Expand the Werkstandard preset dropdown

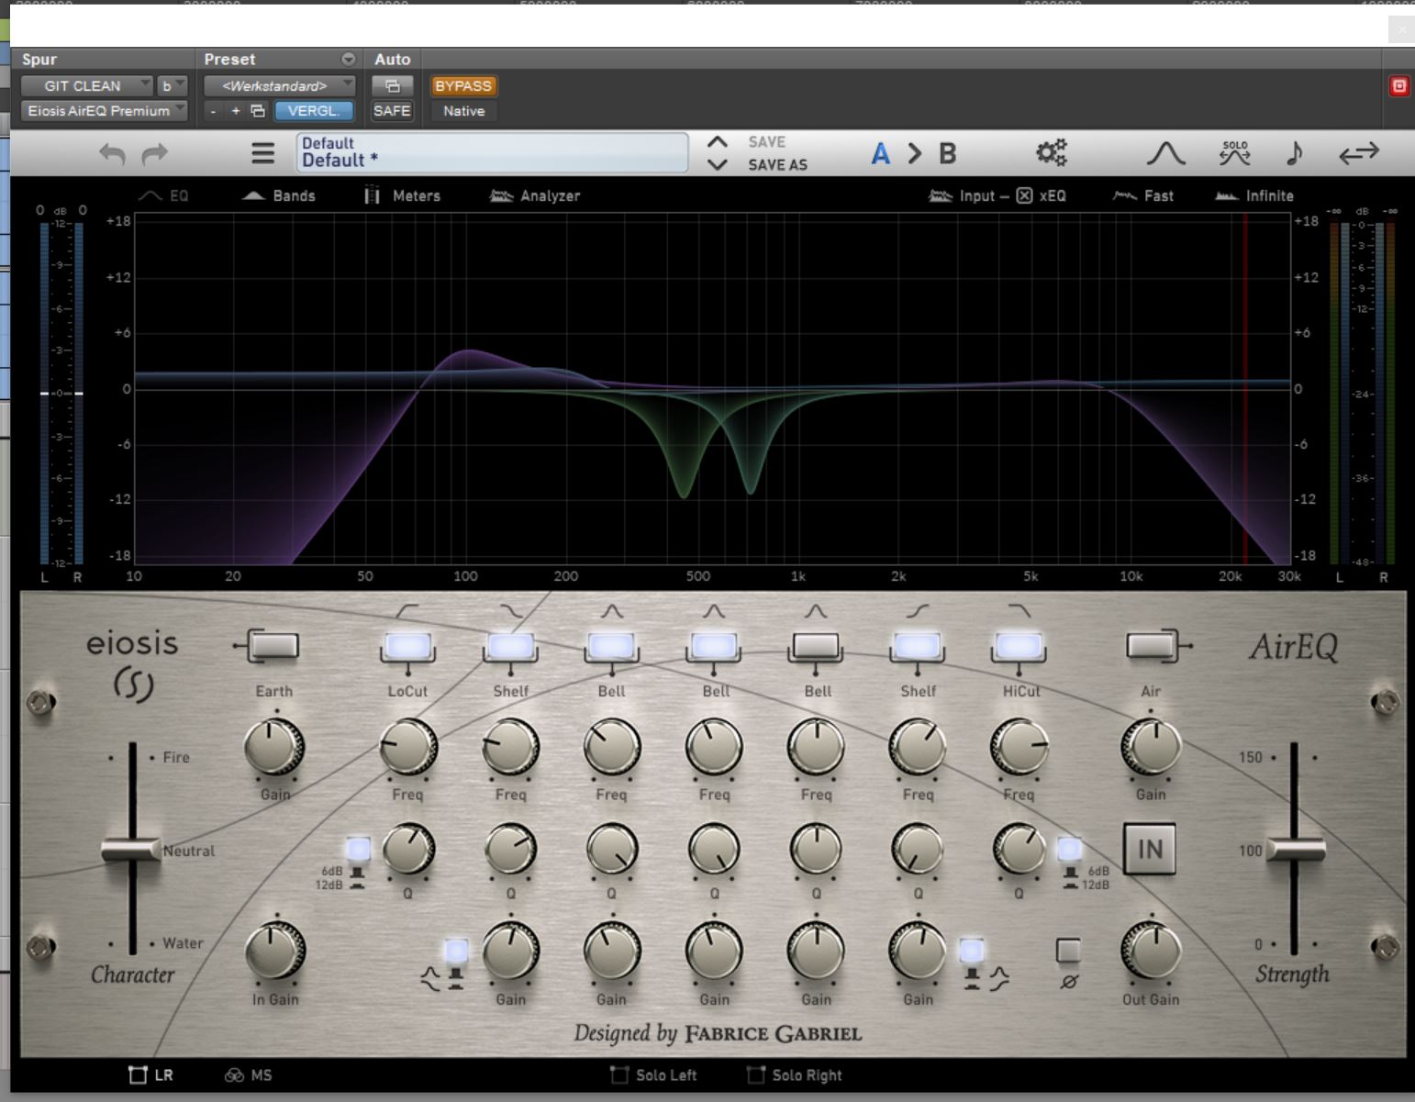coord(279,85)
